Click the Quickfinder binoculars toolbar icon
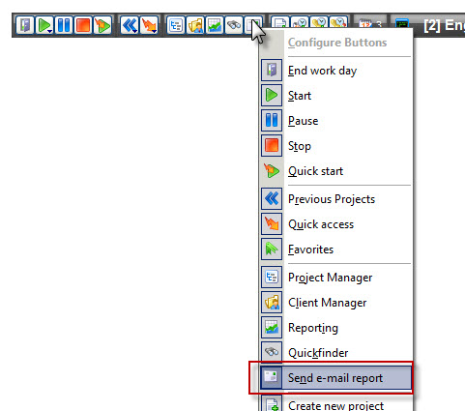This screenshot has width=465, height=411. pyautogui.click(x=234, y=25)
